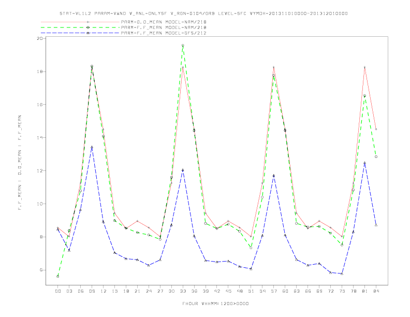Click blue triangle marker at hour 81 peak

[365, 163]
